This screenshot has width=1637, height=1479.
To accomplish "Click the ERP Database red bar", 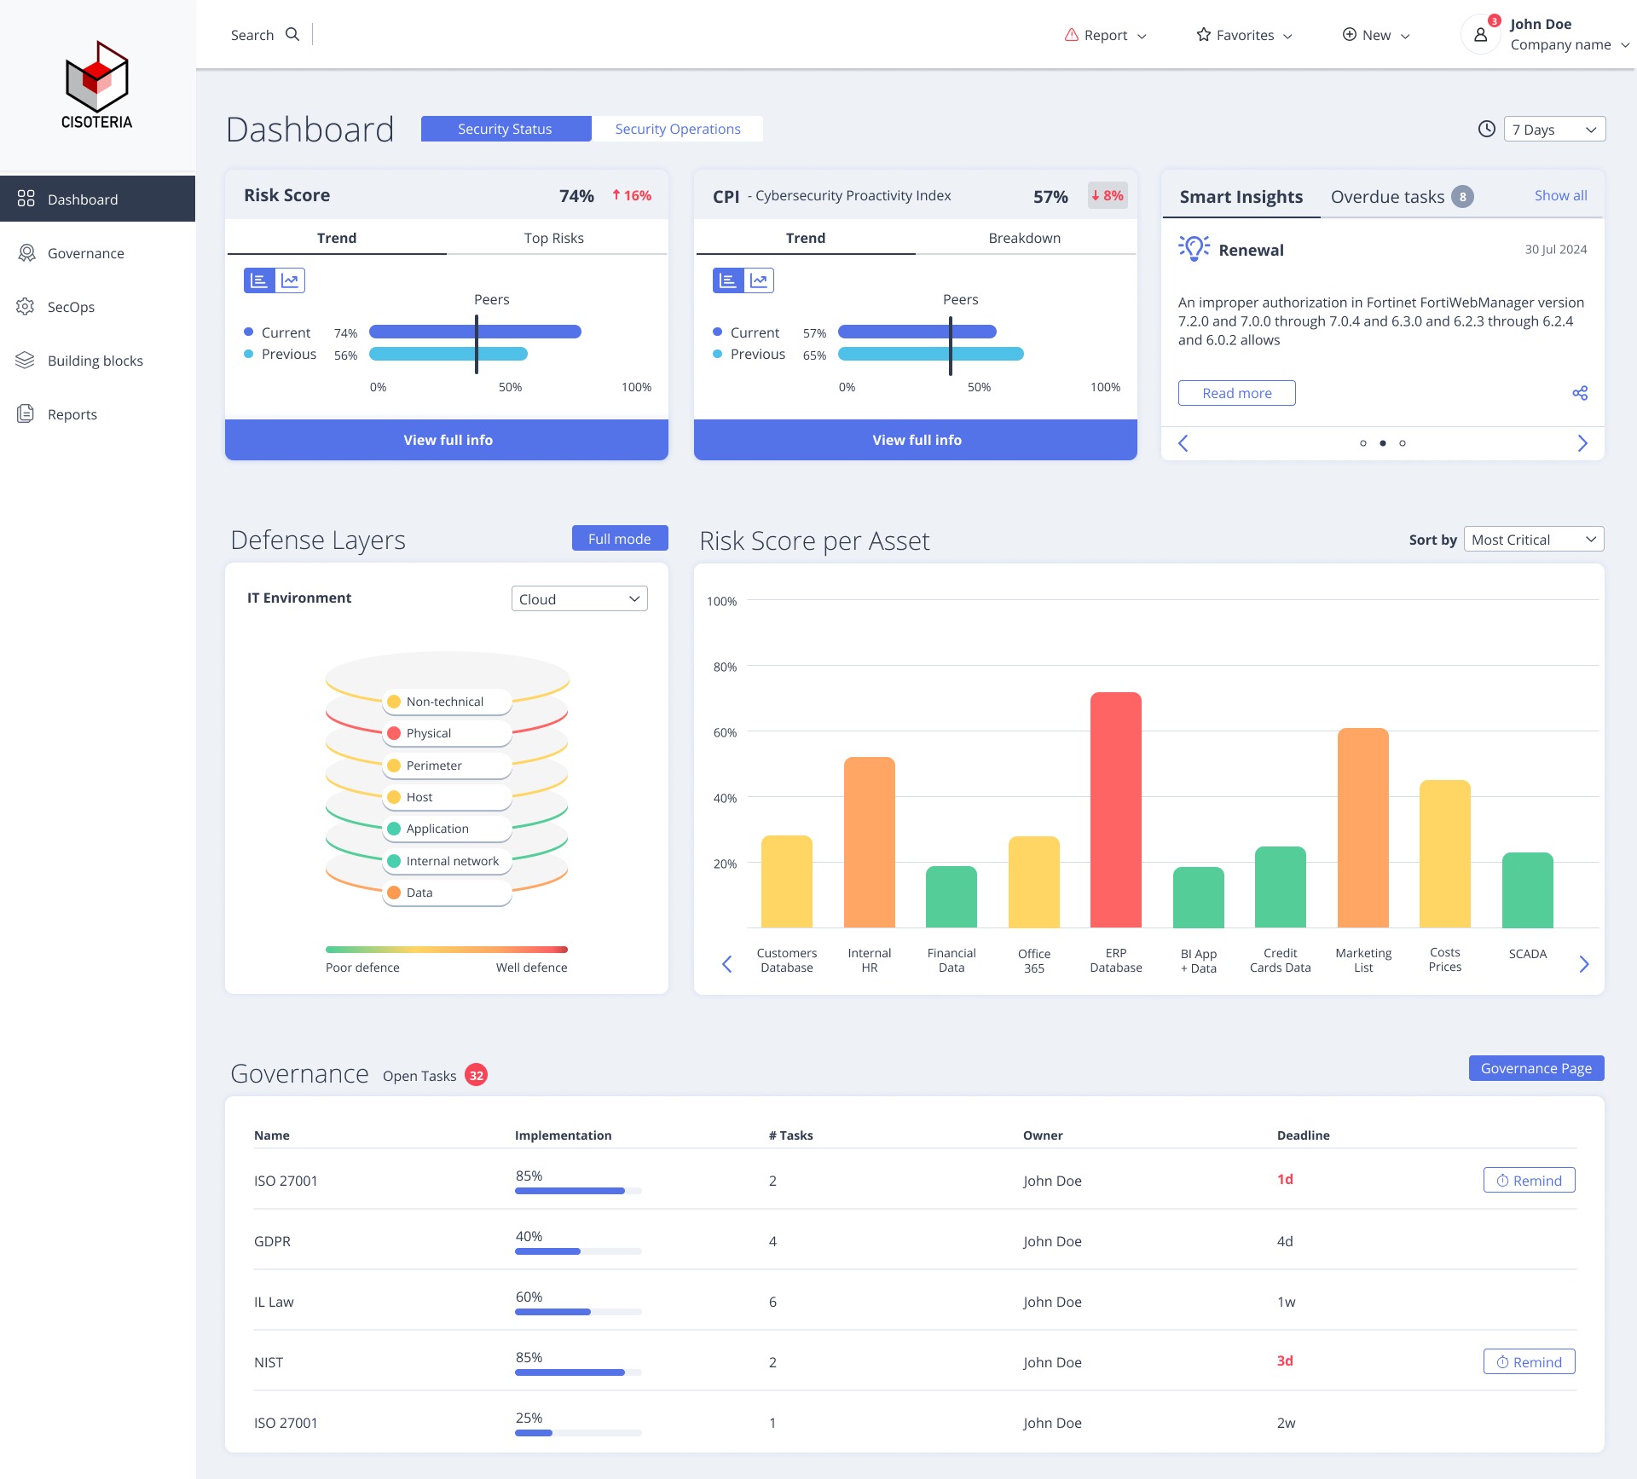I will pyautogui.click(x=1115, y=810).
